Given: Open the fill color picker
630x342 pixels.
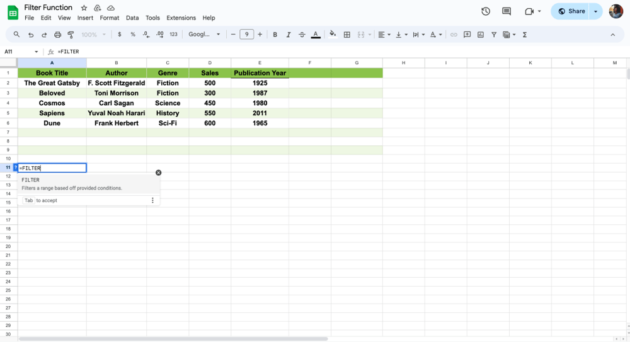Looking at the screenshot, I should coord(333,35).
